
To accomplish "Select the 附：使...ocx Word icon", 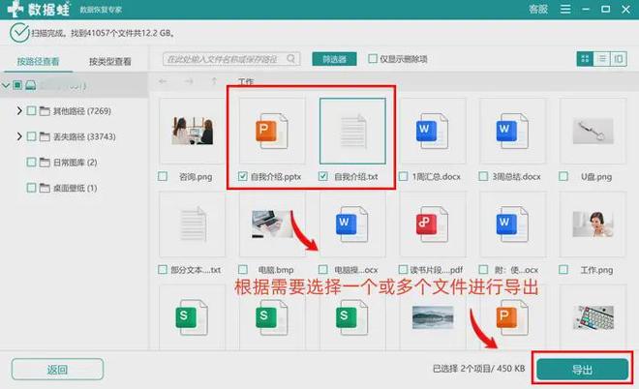I will tap(512, 224).
